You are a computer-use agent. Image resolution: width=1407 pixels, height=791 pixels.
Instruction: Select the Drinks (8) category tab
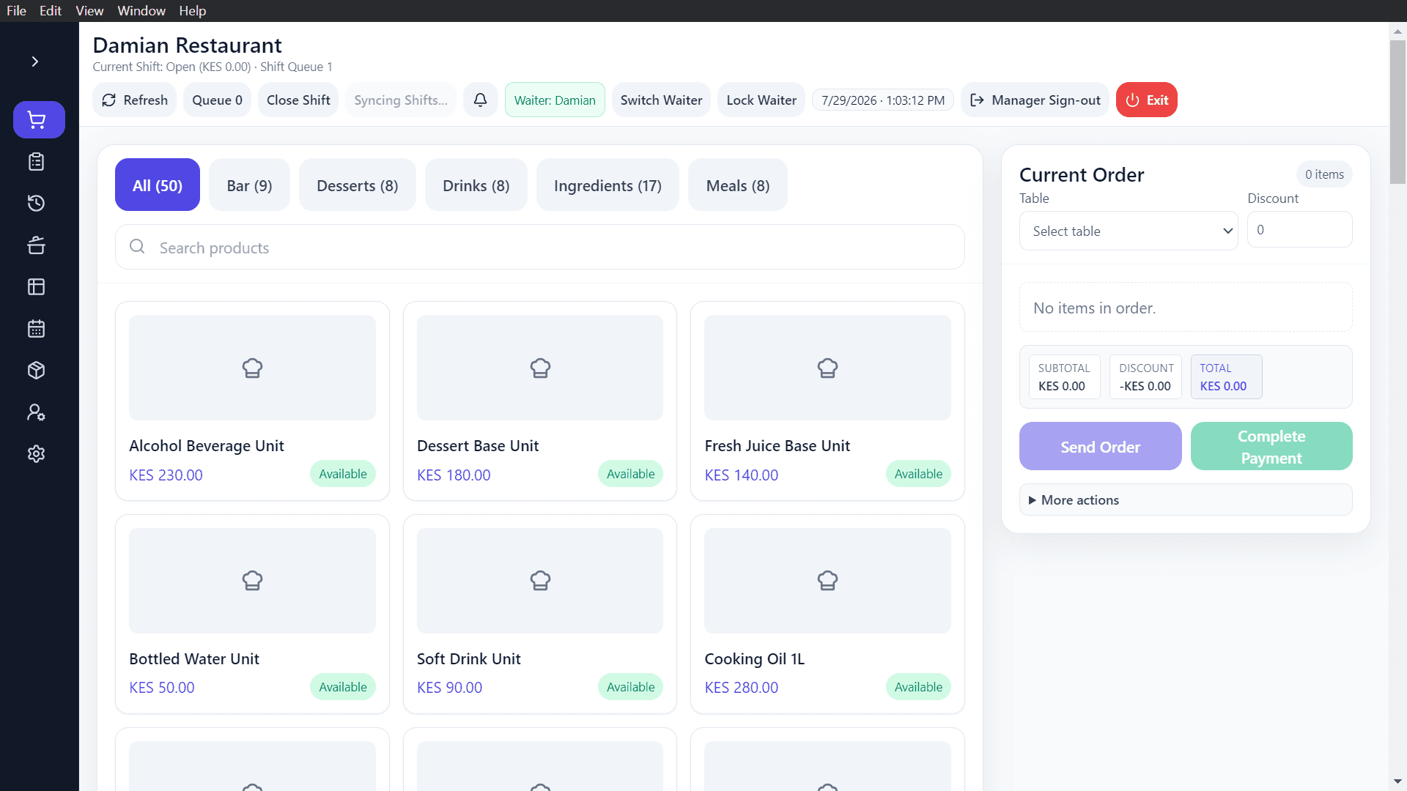coord(476,185)
